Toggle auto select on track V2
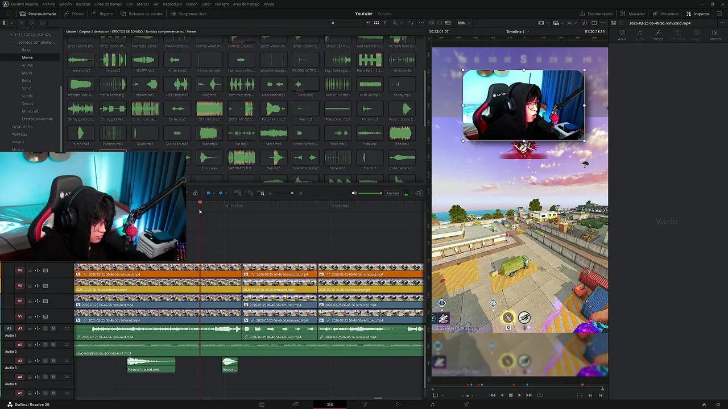 38,301
